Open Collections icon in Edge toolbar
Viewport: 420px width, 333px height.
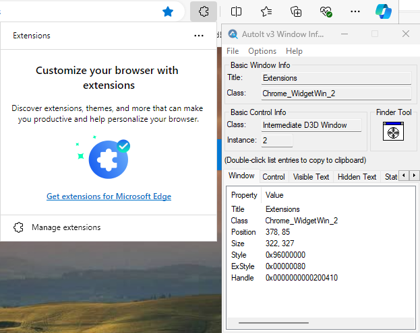point(296,11)
